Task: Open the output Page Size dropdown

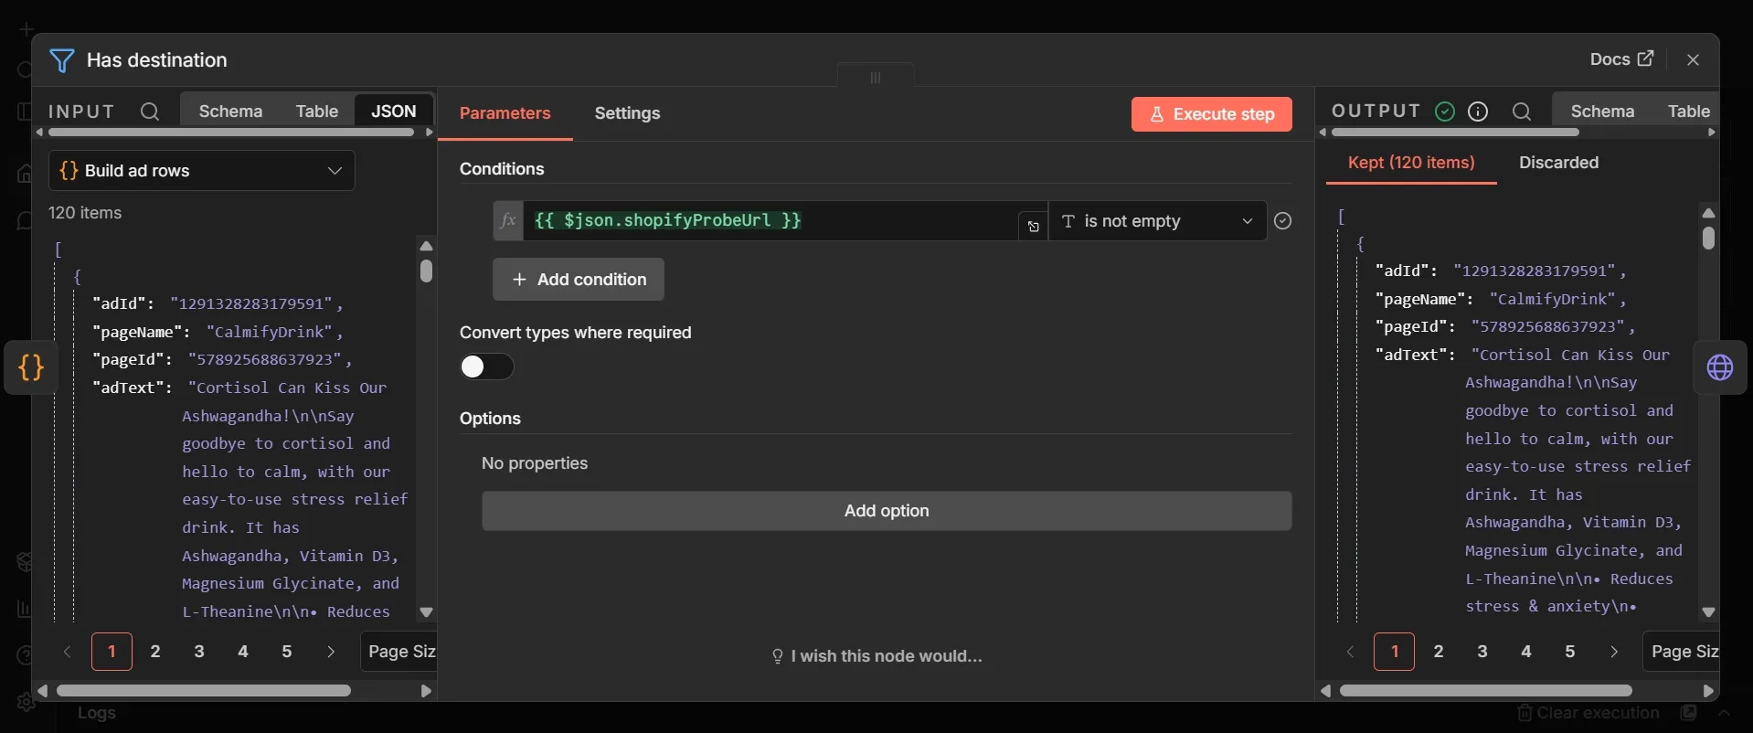Action: (1682, 652)
